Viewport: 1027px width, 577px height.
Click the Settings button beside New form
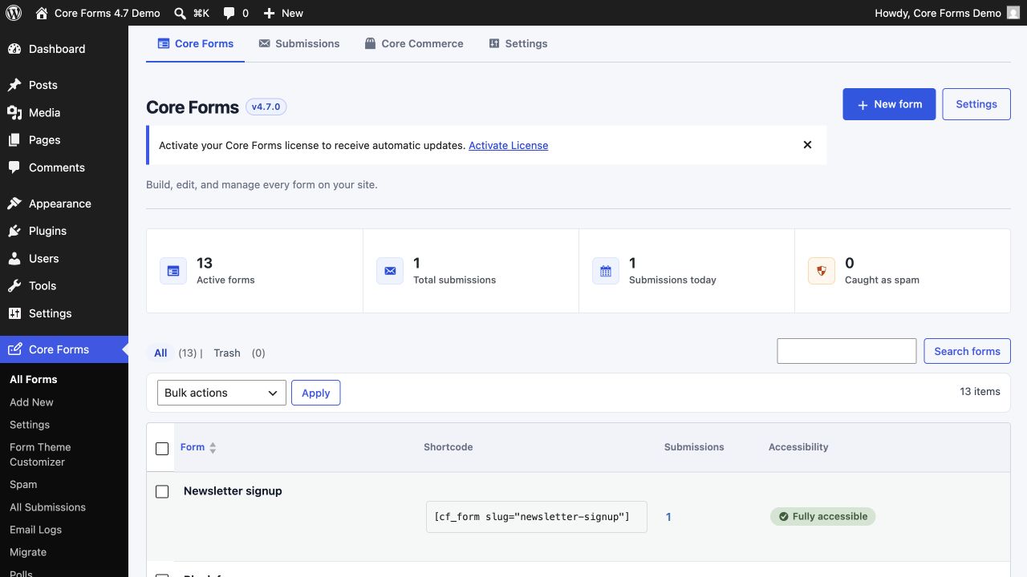976,104
